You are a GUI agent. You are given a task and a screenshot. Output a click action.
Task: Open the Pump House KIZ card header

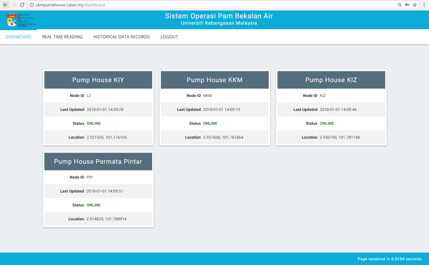[x=331, y=80]
